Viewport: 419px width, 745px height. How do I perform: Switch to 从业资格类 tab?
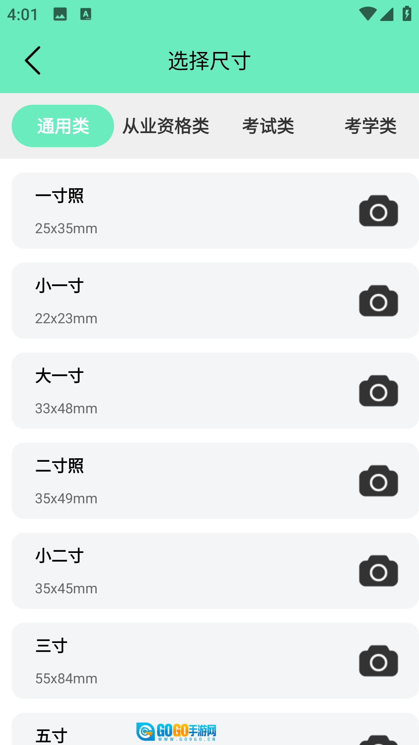pyautogui.click(x=166, y=126)
